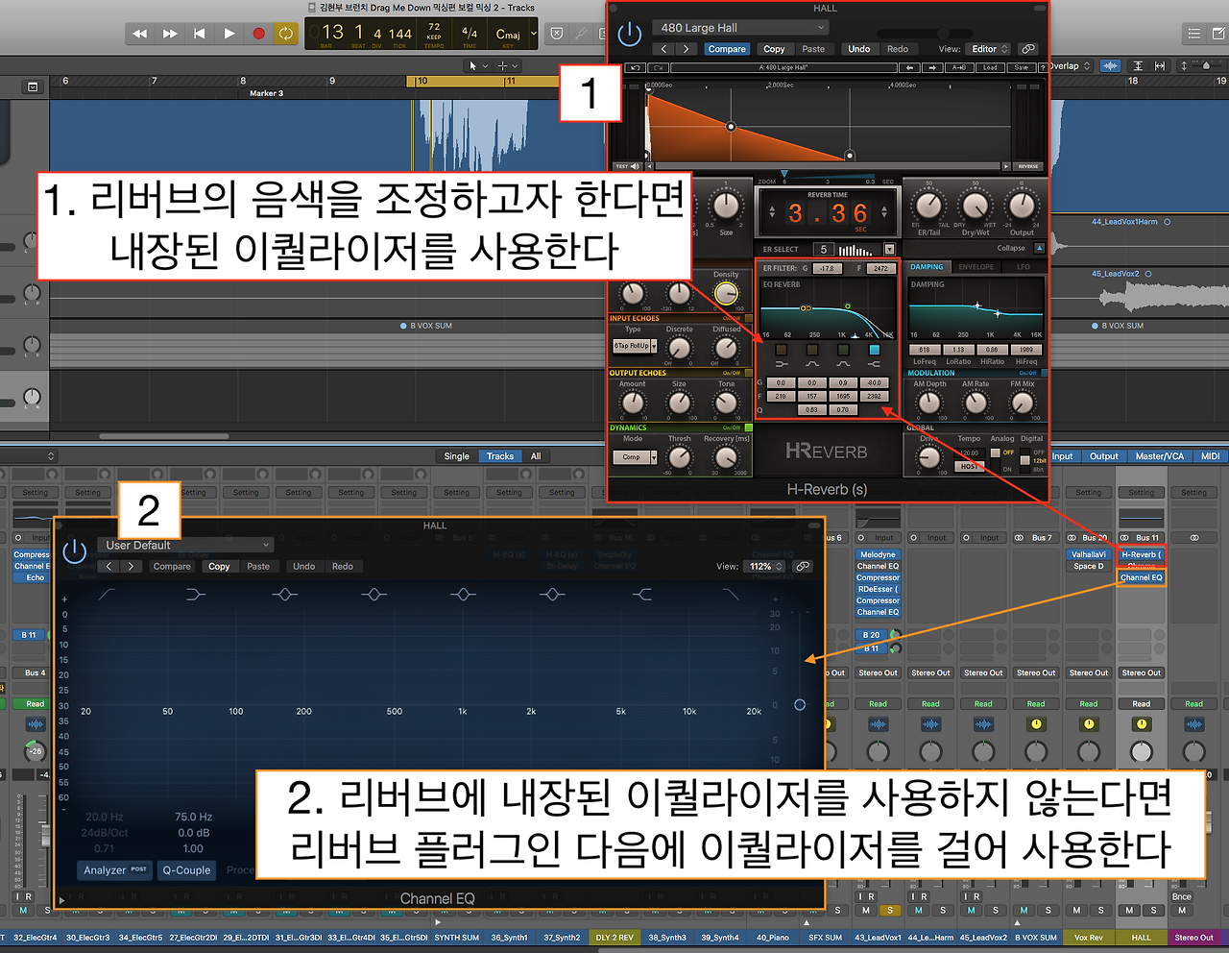This screenshot has height=953, width=1229.
Task: Click the list view icon in control bar
Action: [1194, 34]
